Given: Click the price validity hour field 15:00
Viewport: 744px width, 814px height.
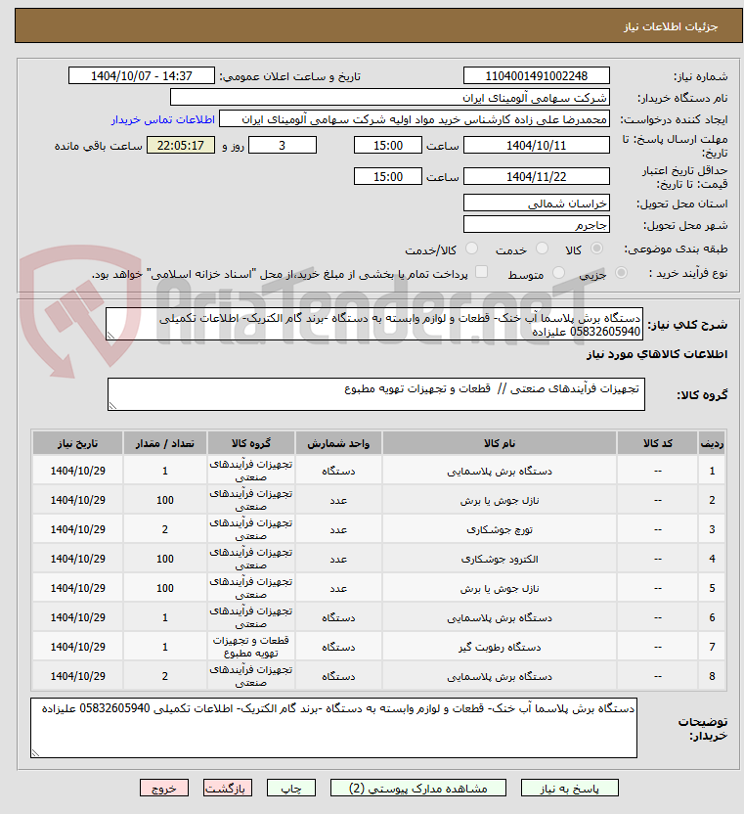Looking at the screenshot, I should click(x=388, y=176).
